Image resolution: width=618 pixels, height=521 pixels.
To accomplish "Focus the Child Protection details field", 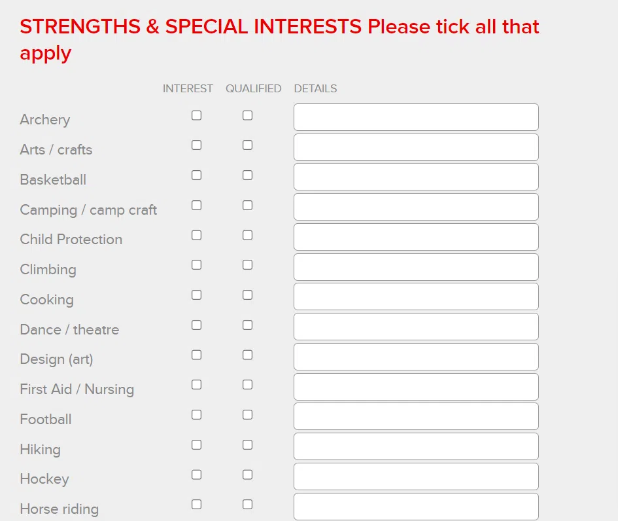I will [x=416, y=237].
